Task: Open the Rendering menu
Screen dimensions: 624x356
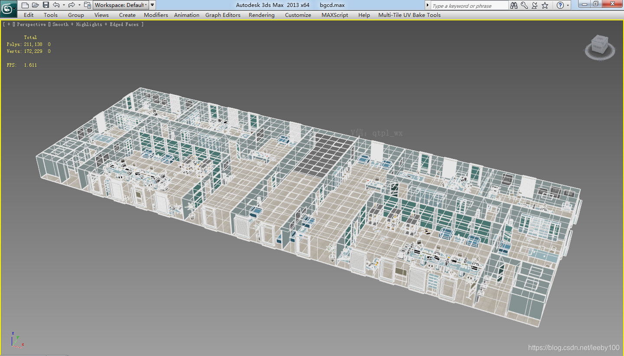Action: coord(262,15)
